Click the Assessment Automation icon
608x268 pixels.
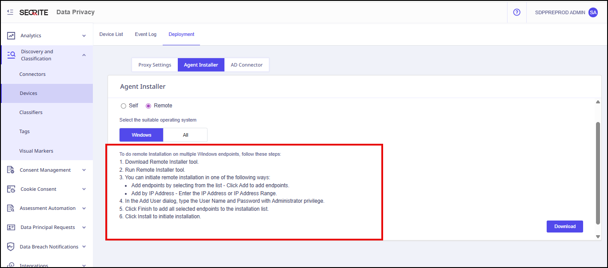(x=11, y=208)
